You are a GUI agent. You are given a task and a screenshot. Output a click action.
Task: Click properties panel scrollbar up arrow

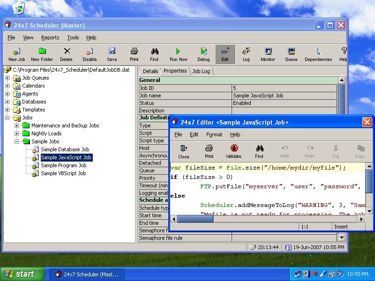[x=342, y=80]
